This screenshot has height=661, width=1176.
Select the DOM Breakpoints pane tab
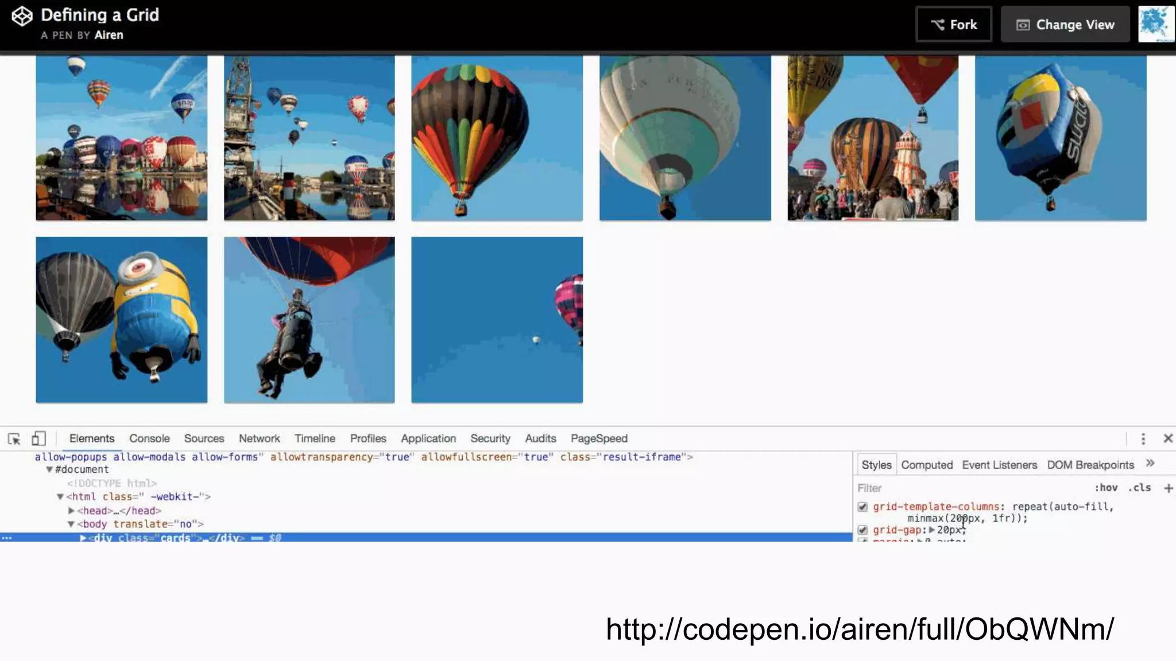(1090, 465)
